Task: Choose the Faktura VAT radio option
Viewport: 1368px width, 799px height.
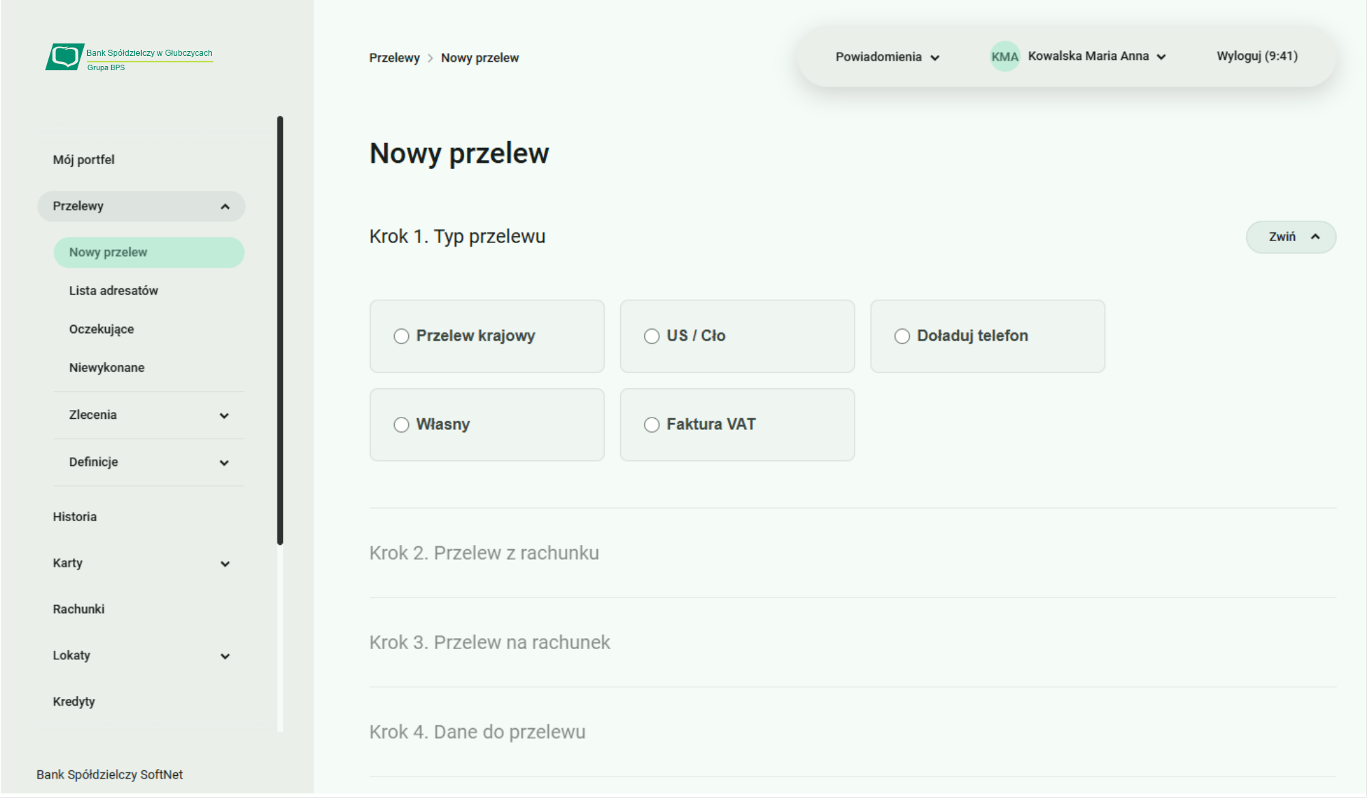Action: (x=652, y=425)
